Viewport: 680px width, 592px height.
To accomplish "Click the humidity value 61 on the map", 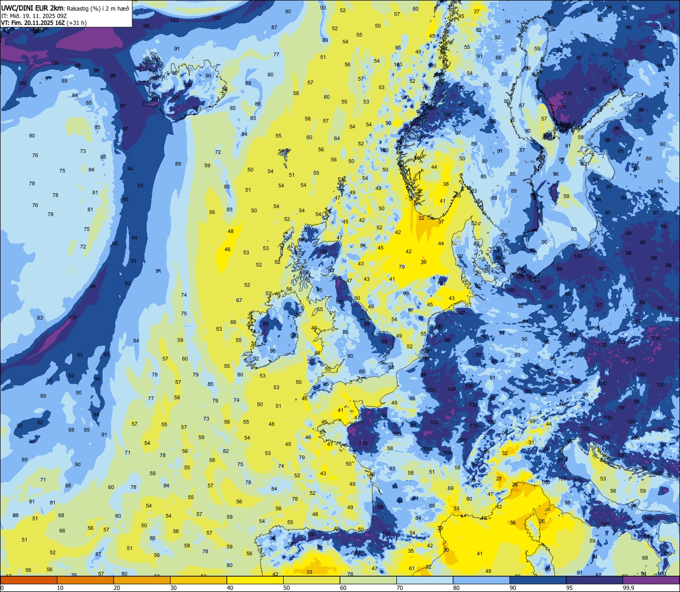I will [x=412, y=569].
